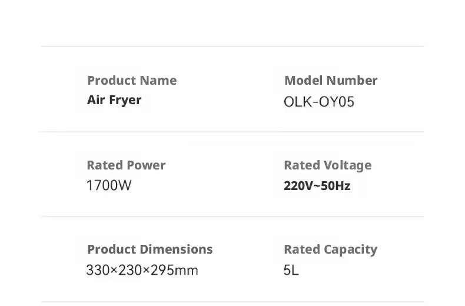Click the word Number in Model Number

click(352, 81)
